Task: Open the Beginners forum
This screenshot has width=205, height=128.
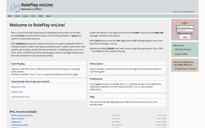Action: (16, 122)
